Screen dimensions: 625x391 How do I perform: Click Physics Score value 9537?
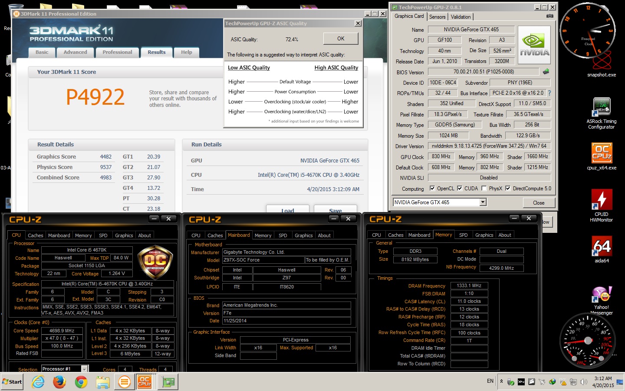coord(105,167)
